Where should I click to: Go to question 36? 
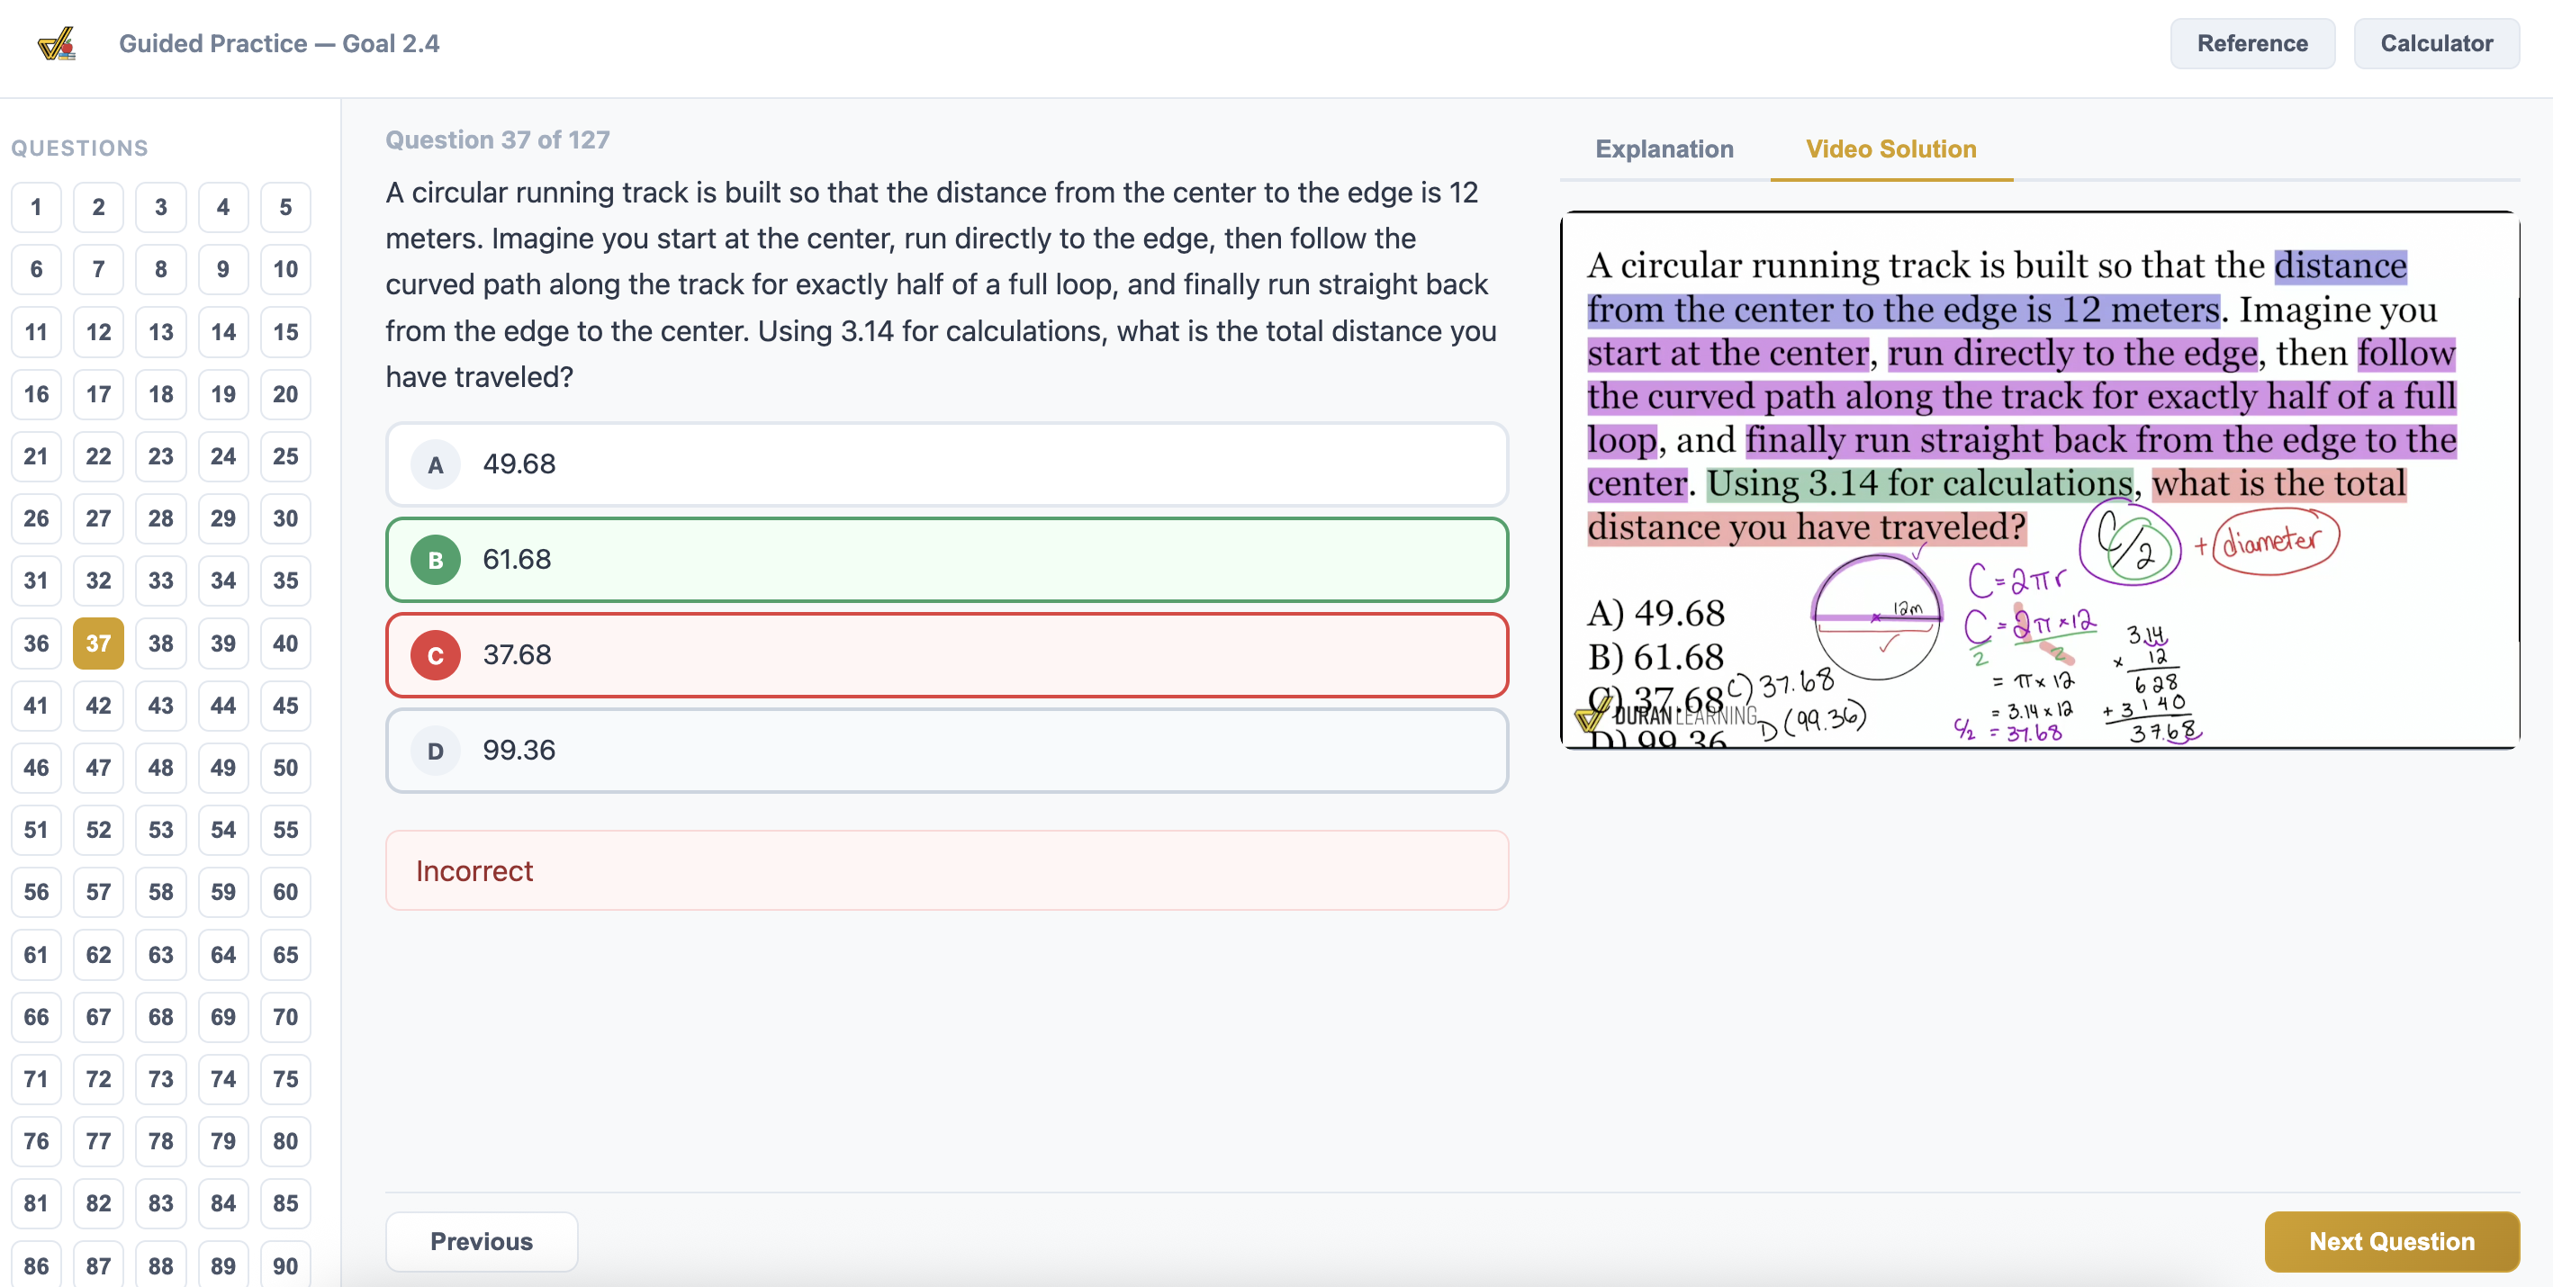[x=37, y=643]
